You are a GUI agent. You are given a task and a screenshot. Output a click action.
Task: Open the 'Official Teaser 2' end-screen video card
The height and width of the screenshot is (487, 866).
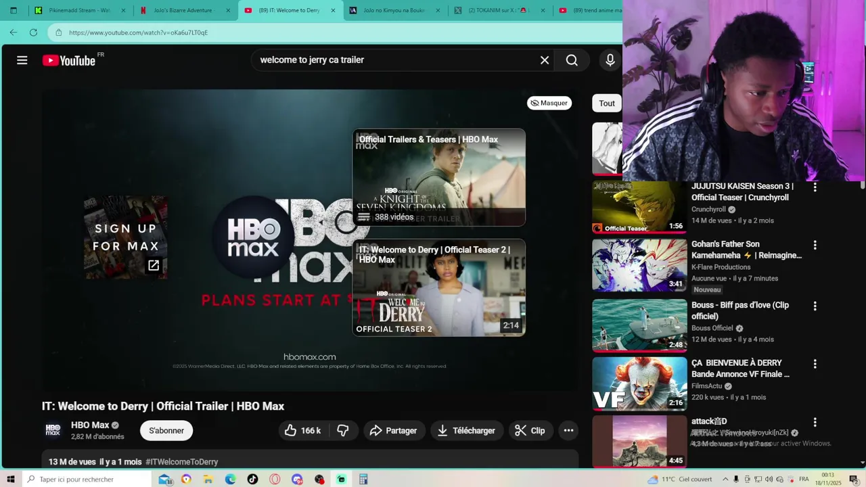[x=439, y=287]
